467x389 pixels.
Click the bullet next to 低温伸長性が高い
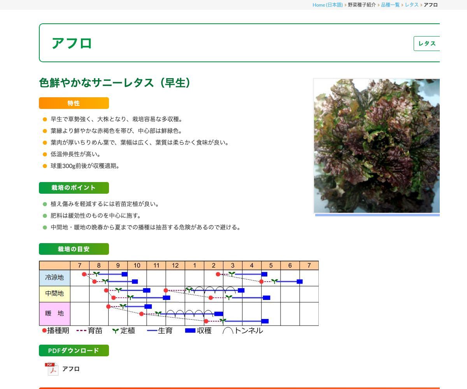tap(44, 154)
